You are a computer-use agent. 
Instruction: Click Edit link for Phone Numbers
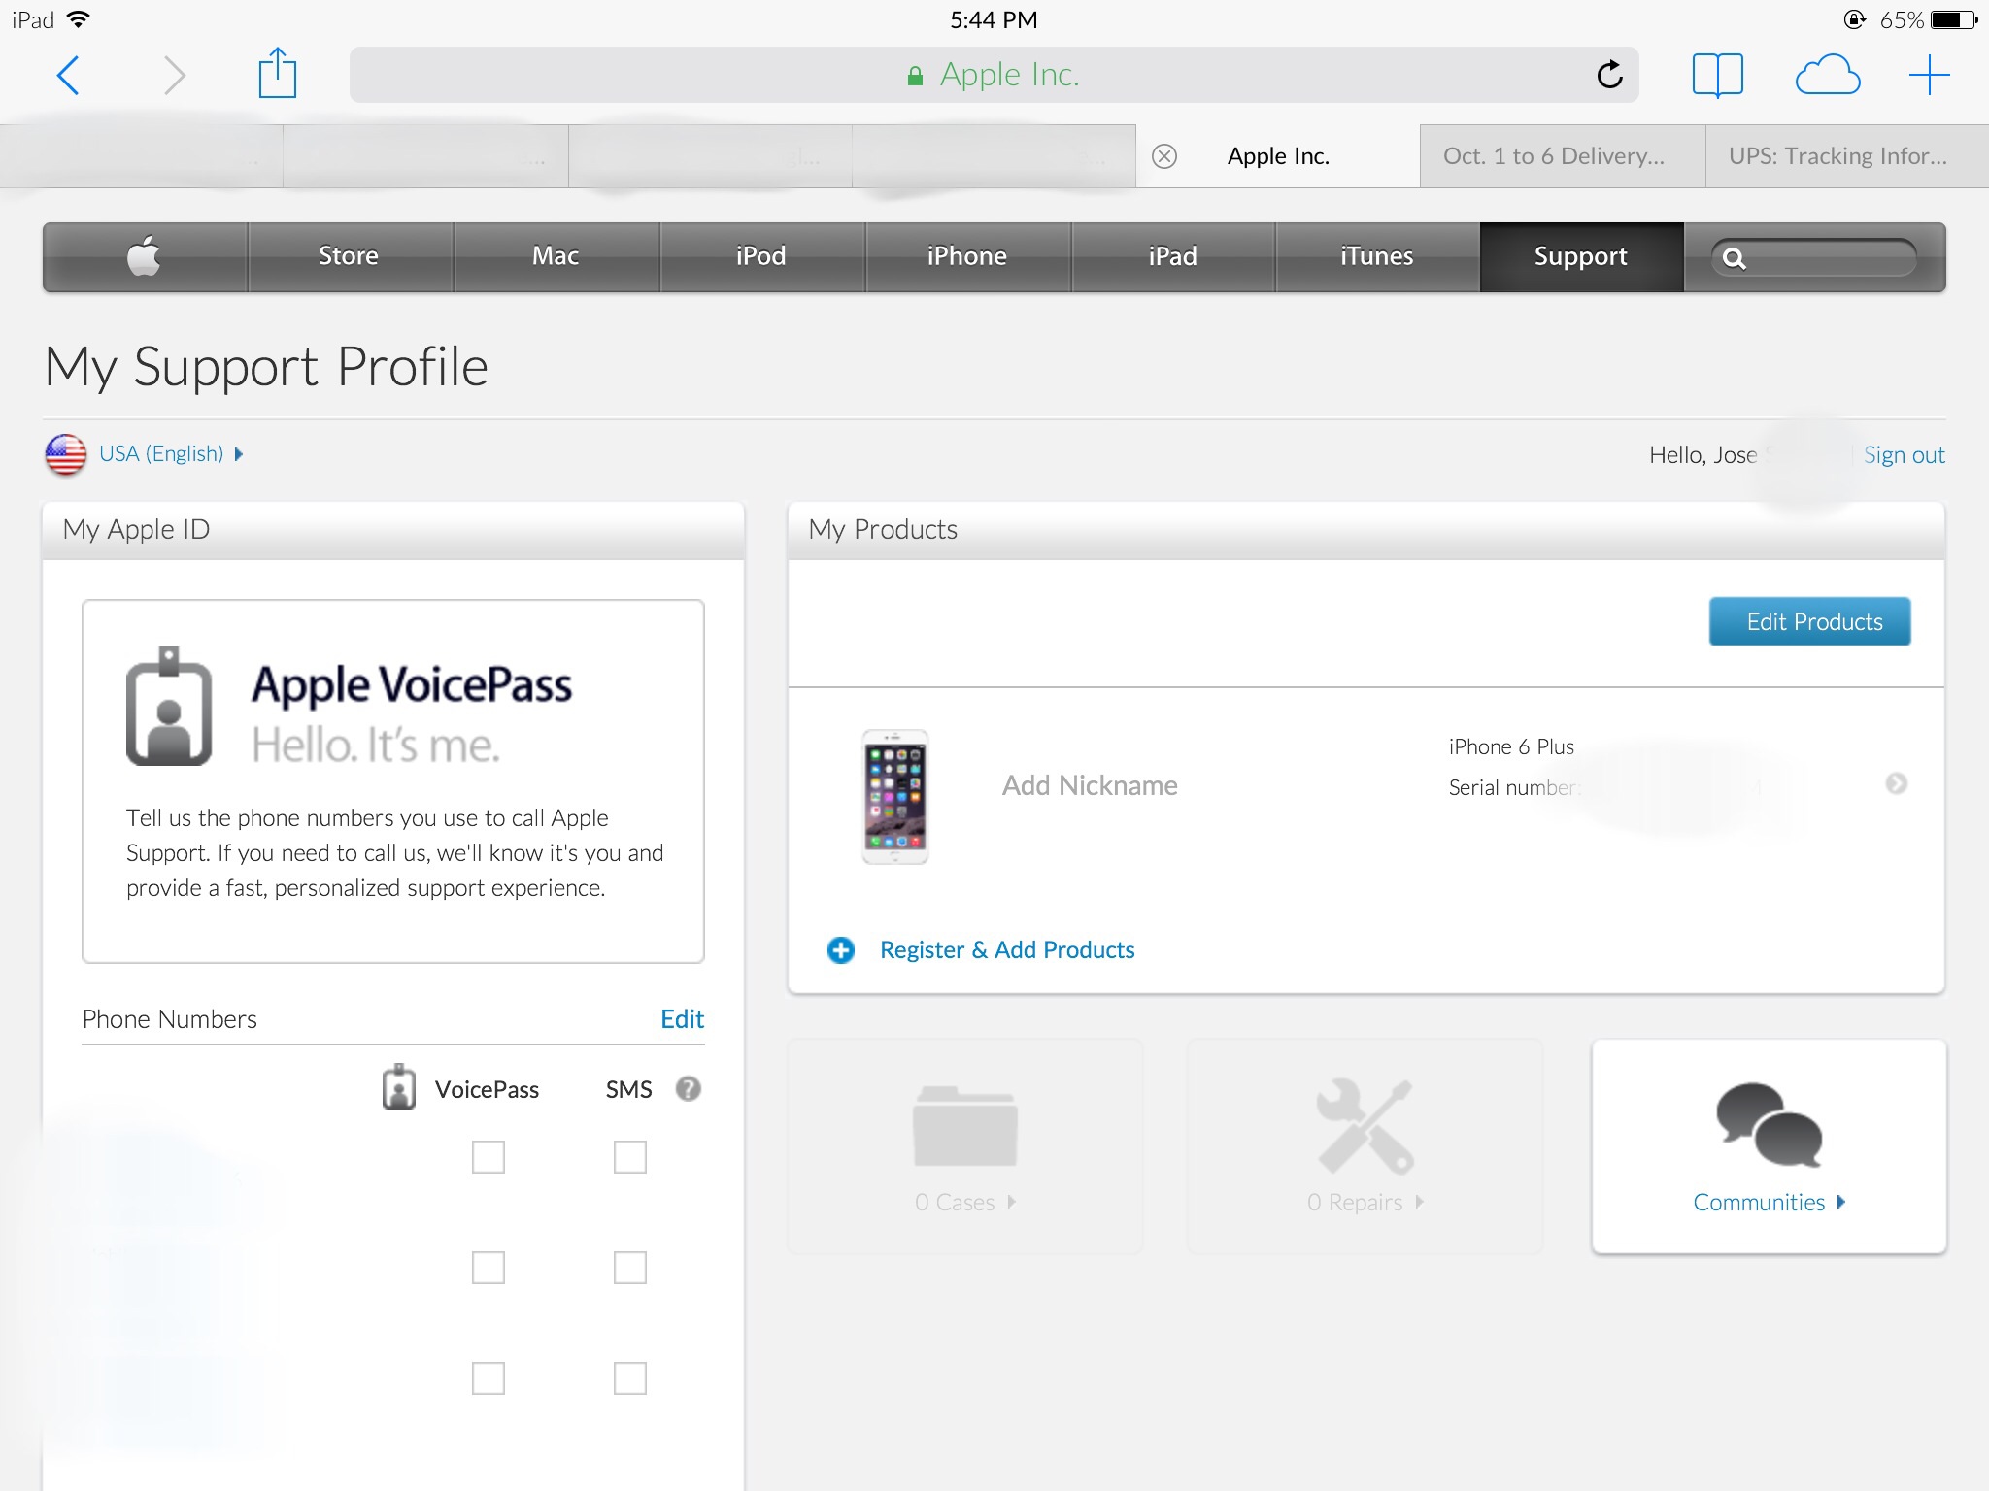(x=682, y=1018)
